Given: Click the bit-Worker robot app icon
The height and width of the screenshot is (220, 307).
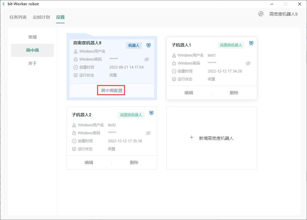Looking at the screenshot, I should 3,4.
